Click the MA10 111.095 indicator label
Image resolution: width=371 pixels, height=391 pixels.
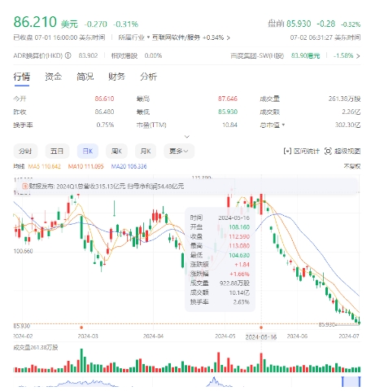point(85,166)
